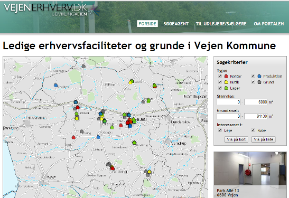Select the lone red marker near Askov
Screen dimensions: 289x198
(120, 125)
